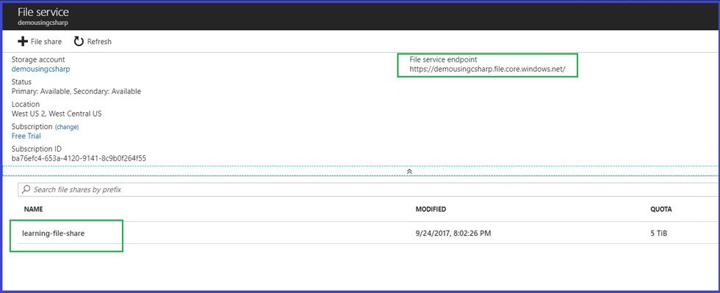The image size is (720, 293).
Task: Click status Primary: Available, Secondary: Available
Action: point(76,91)
